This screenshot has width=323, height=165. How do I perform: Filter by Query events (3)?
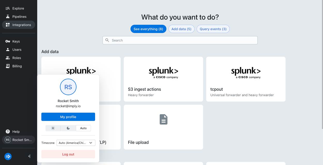pos(213,29)
